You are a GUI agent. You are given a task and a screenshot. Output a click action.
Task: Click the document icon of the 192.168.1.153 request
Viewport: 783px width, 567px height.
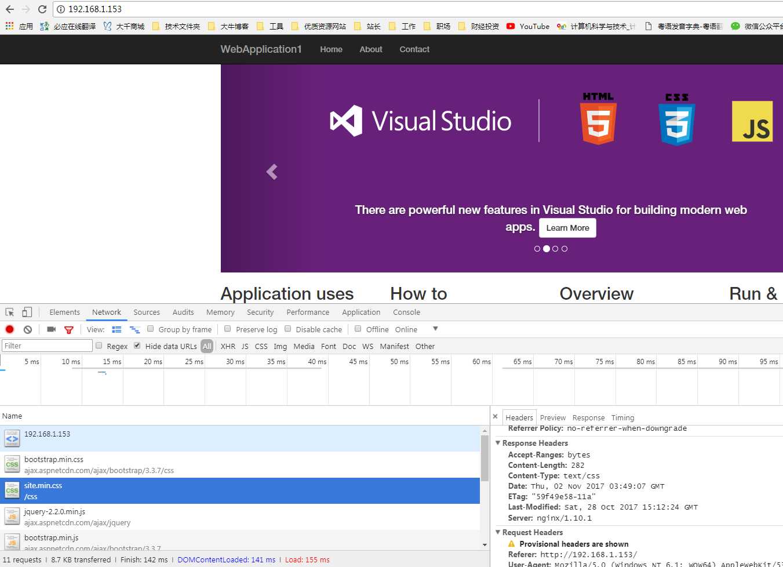pyautogui.click(x=12, y=438)
